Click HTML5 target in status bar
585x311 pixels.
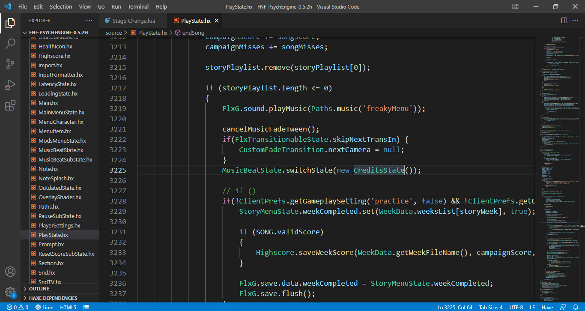pos(68,307)
